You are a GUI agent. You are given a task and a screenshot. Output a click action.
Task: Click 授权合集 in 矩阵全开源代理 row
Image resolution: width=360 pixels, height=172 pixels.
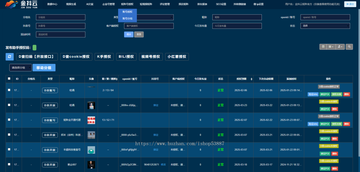[x=337, y=124]
